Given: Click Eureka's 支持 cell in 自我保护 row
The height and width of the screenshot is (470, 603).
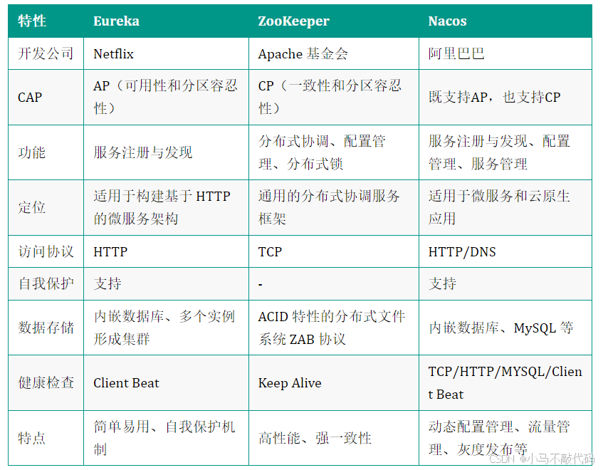Looking at the screenshot, I should pyautogui.click(x=166, y=284).
